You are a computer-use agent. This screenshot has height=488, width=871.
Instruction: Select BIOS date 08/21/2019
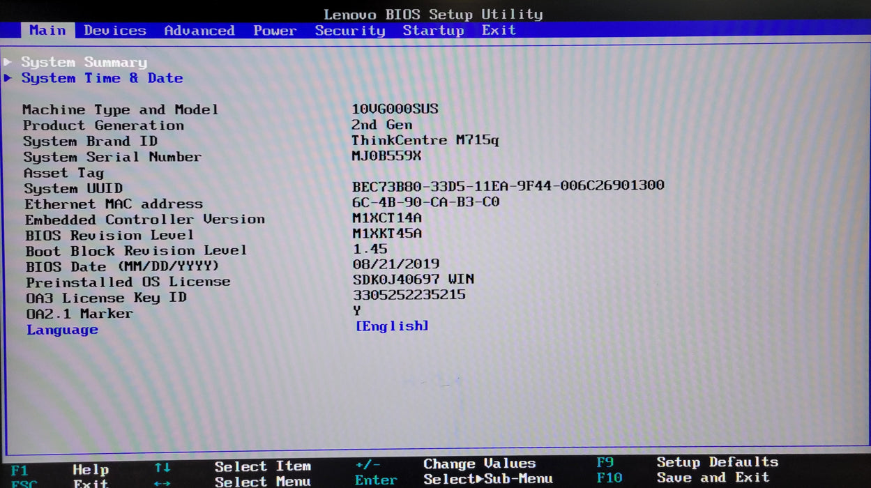(397, 264)
